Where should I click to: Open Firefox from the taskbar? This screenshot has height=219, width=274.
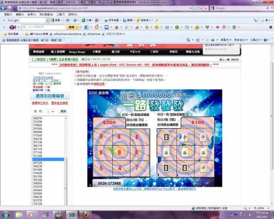(85, 215)
